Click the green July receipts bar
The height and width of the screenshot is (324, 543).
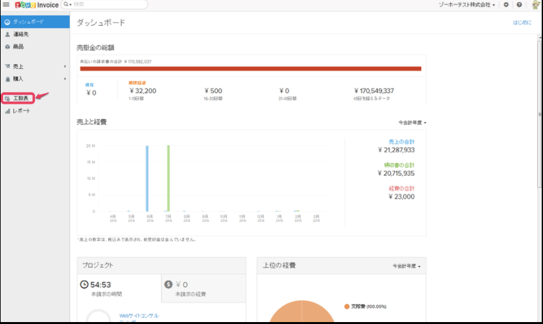(x=168, y=178)
